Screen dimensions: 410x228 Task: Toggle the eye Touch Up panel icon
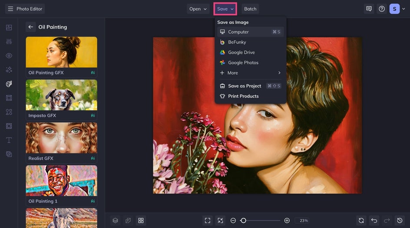(9, 55)
